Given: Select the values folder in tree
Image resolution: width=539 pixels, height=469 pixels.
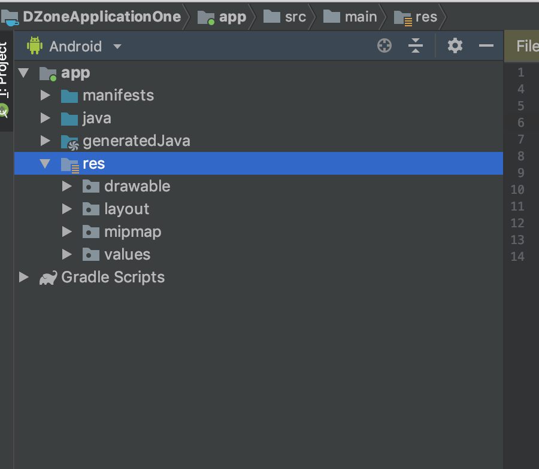Looking at the screenshot, I should point(127,255).
